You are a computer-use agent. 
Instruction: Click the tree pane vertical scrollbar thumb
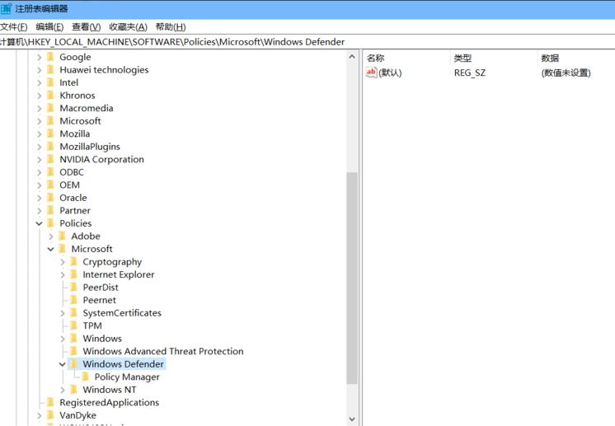point(352,278)
